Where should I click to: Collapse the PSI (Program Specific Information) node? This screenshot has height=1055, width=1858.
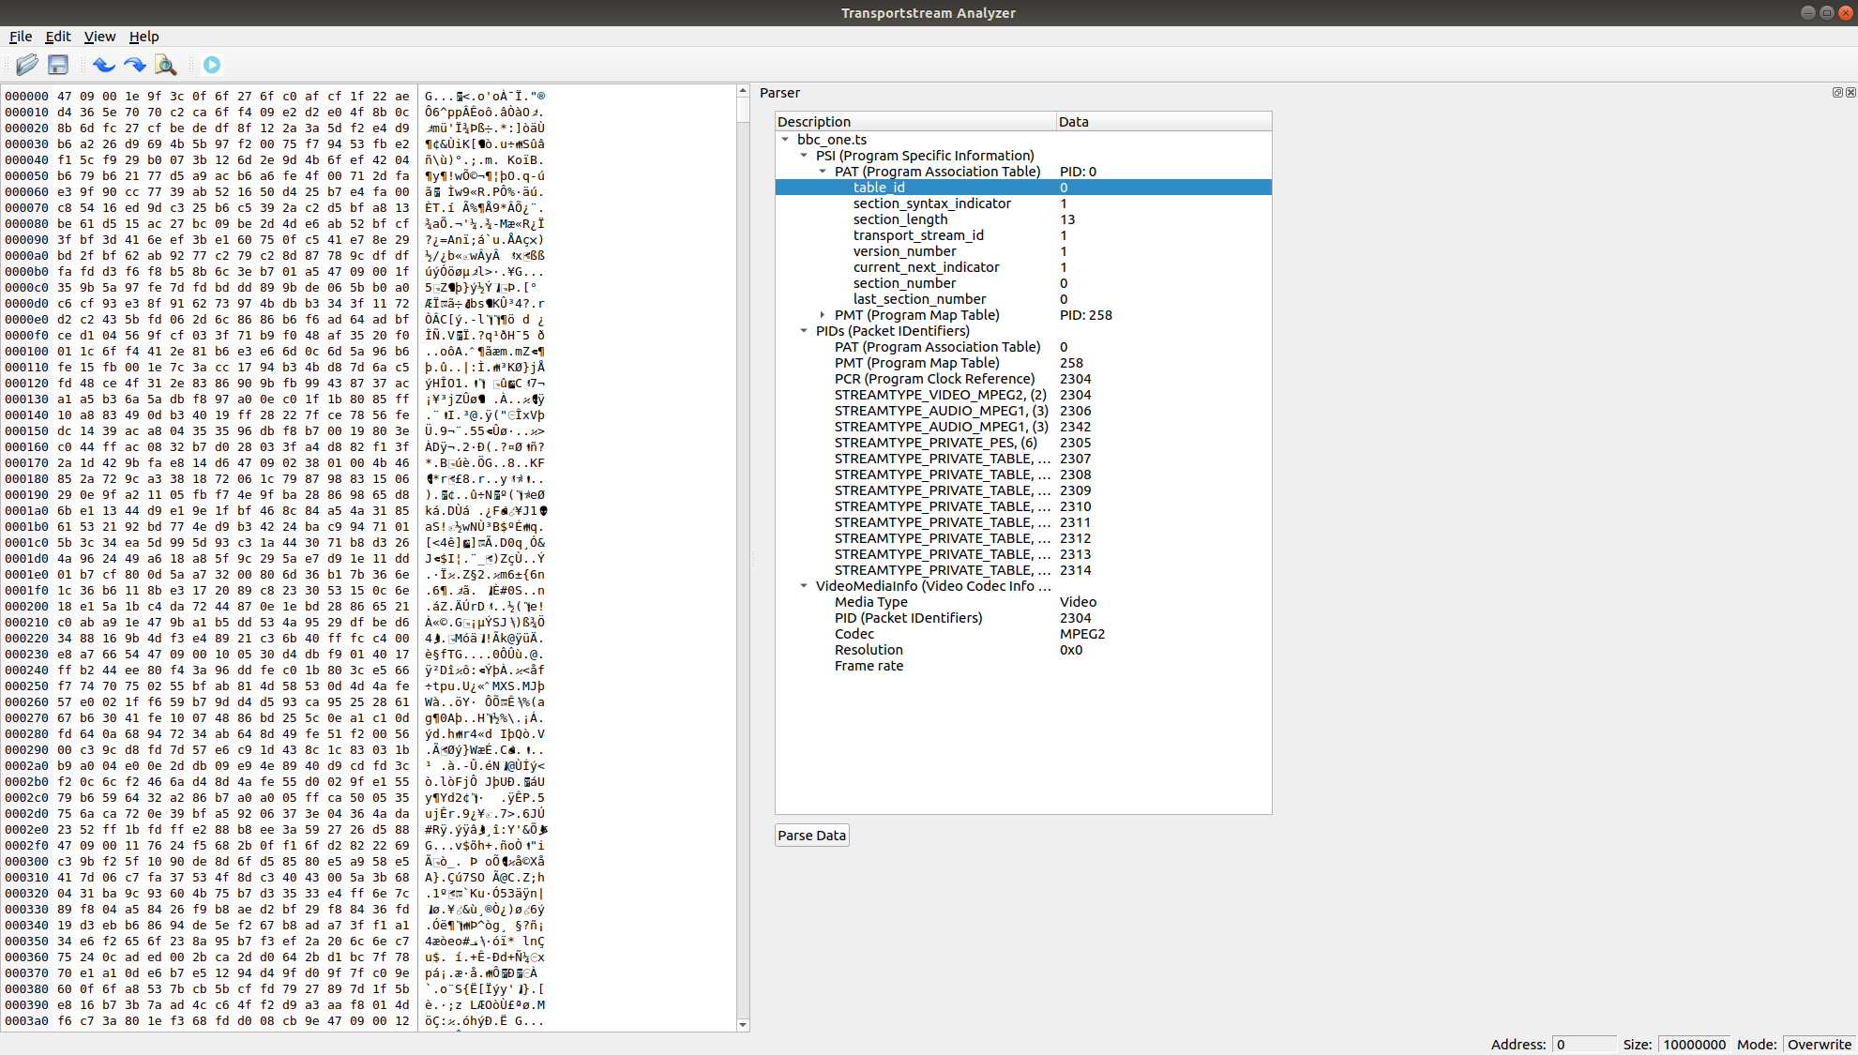[x=804, y=156]
